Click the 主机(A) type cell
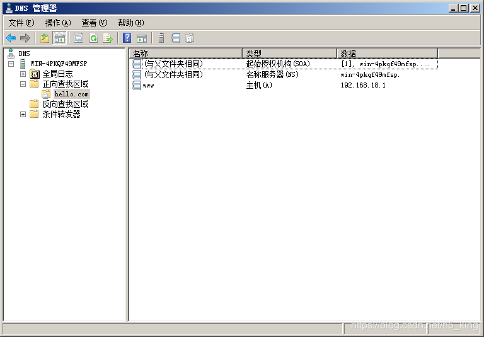The width and height of the screenshot is (484, 337). (x=259, y=85)
